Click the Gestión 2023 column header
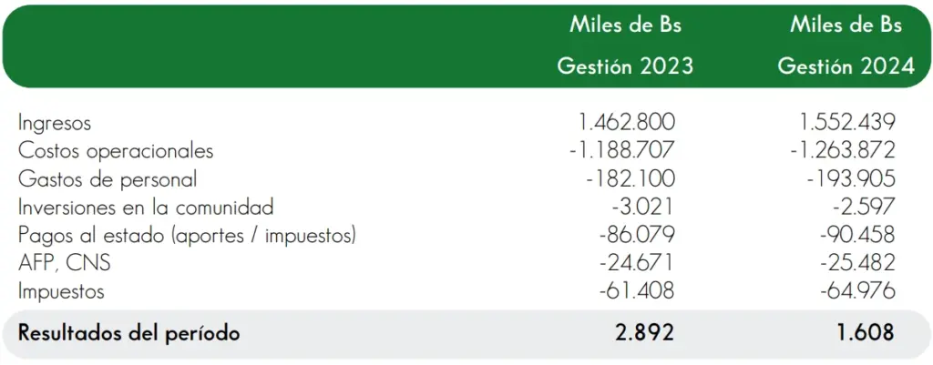The height and width of the screenshot is (365, 933). point(625,66)
